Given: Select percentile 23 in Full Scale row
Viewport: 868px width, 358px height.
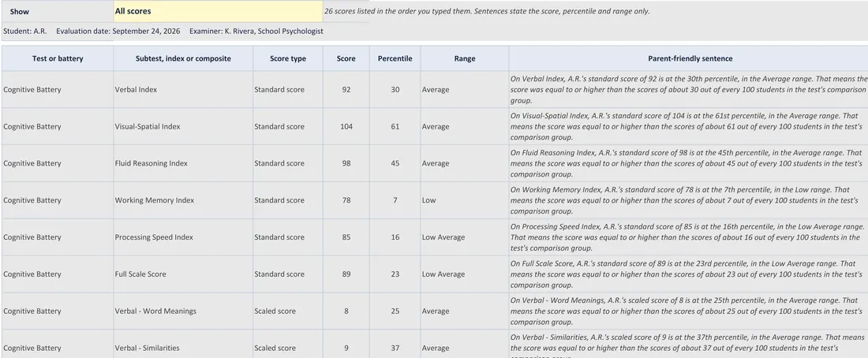Looking at the screenshot, I should tap(395, 274).
